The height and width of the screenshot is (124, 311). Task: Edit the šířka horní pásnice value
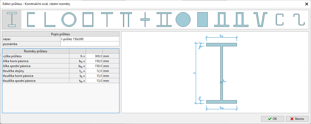point(94,61)
